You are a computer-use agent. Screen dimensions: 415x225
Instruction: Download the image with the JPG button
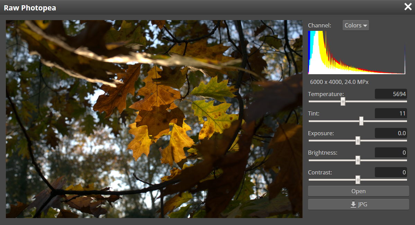[358, 205]
